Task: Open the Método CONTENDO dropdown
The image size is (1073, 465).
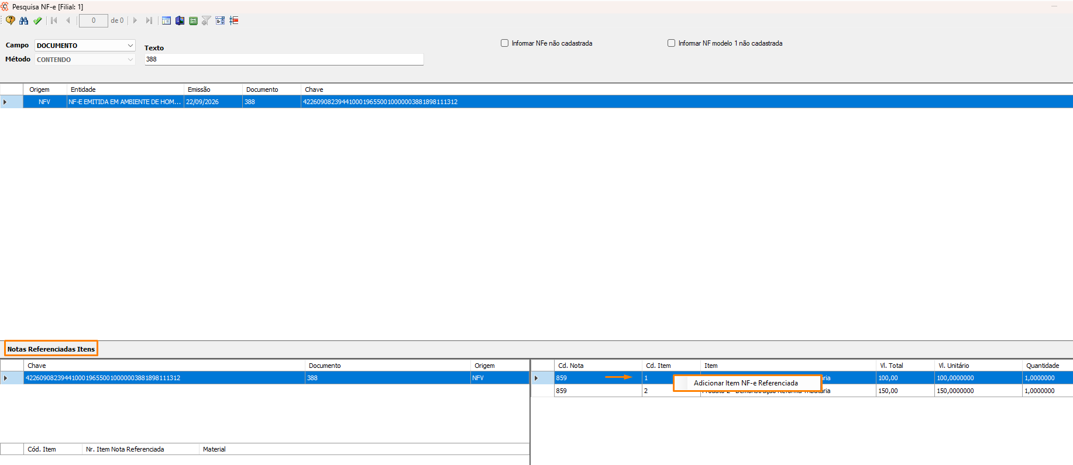Action: [85, 60]
